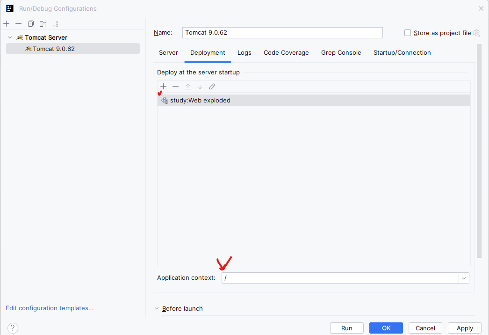489x335 pixels.
Task: Open the Grep Console tab
Action: (x=341, y=53)
